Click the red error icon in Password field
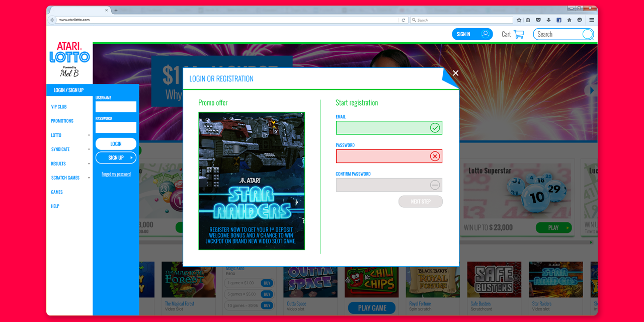Viewport: 644px width, 322px height. pos(435,156)
